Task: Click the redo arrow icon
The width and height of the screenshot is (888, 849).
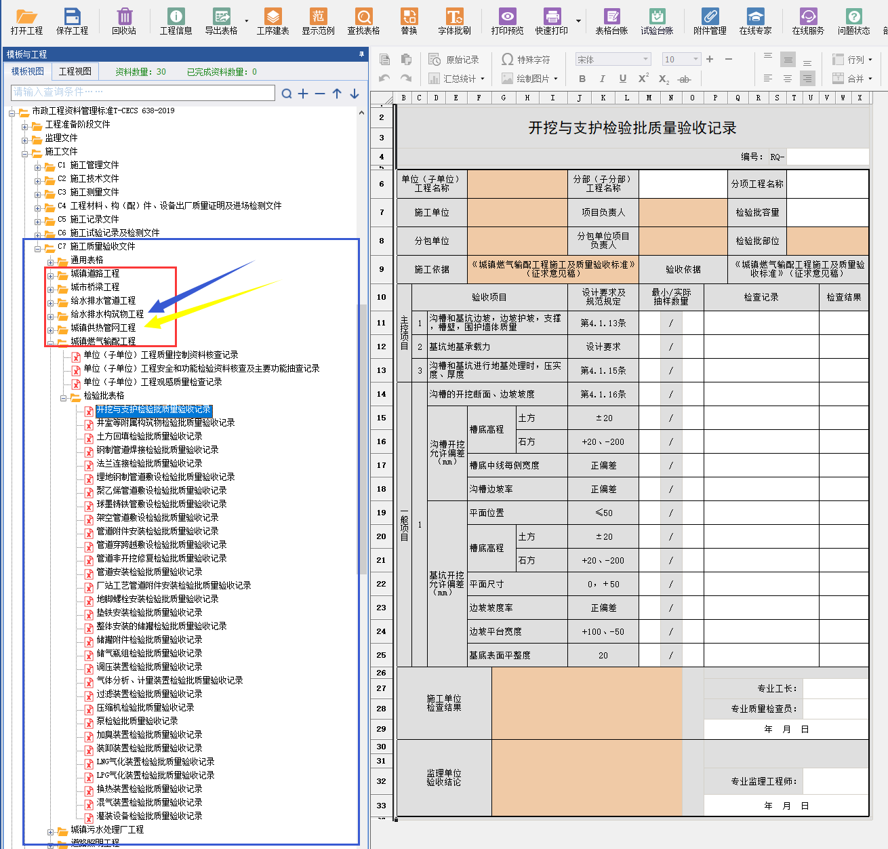Action: coord(406,79)
